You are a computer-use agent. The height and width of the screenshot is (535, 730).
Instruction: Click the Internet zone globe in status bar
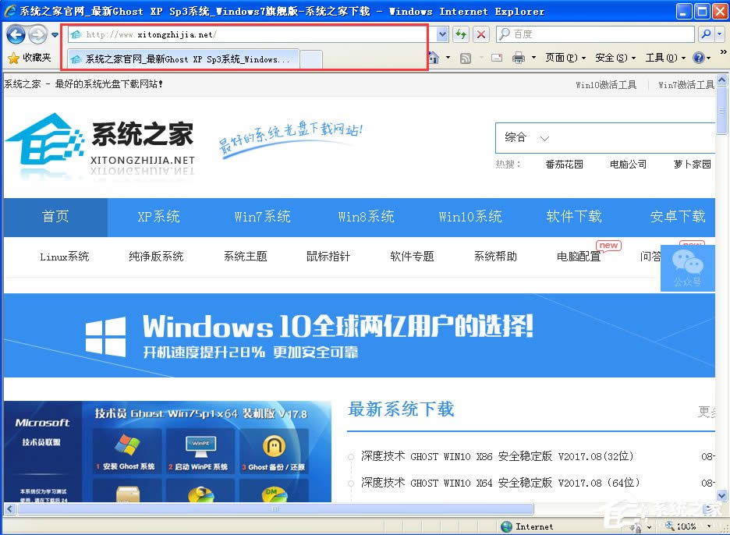coord(505,526)
